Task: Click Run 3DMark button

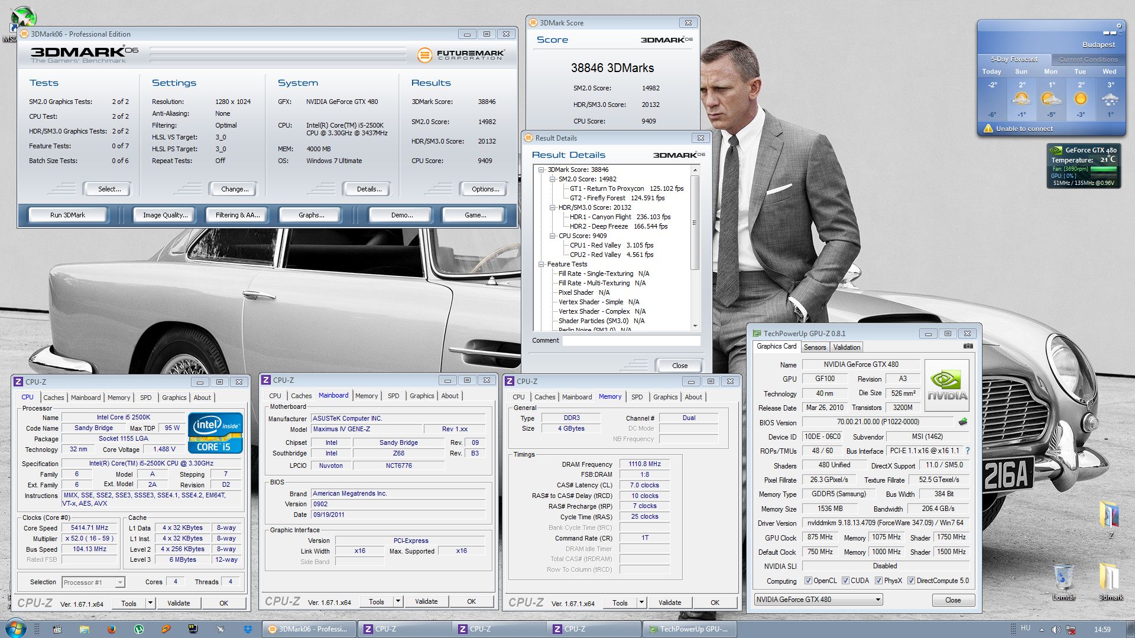Action: 67,215
